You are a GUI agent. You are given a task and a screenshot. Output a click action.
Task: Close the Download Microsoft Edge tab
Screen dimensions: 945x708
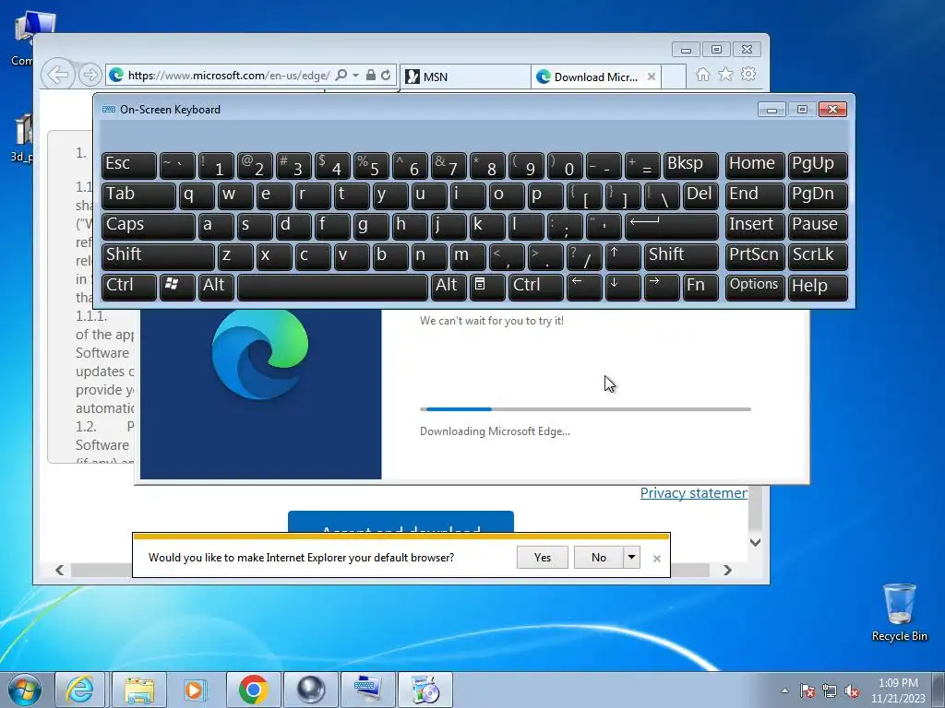tap(652, 77)
